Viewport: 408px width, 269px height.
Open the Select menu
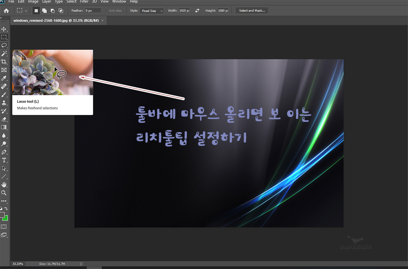pyautogui.click(x=71, y=2)
